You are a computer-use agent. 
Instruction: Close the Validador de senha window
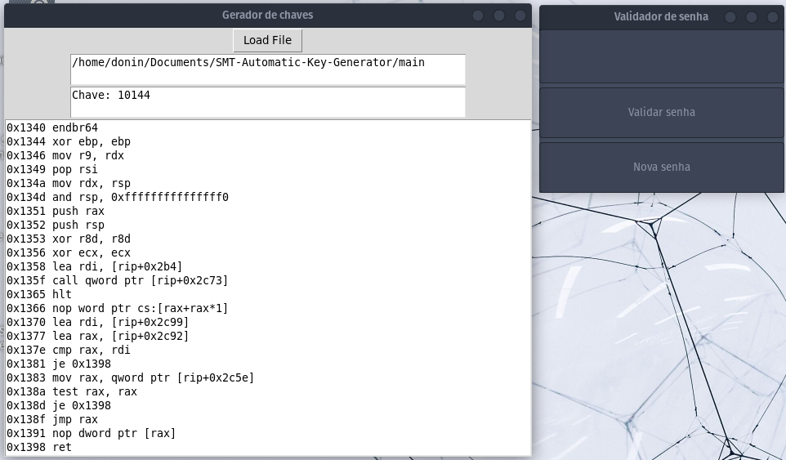772,16
